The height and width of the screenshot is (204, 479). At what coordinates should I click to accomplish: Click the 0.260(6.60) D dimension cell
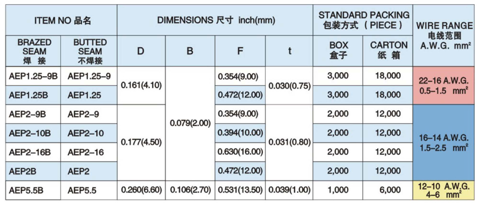[x=141, y=190]
